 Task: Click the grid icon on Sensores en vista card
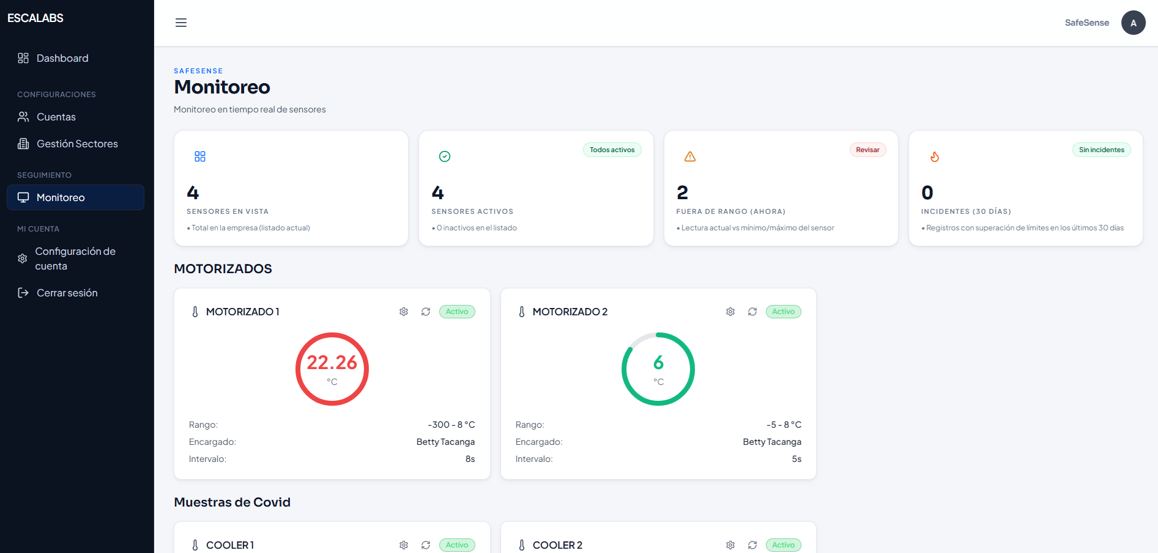point(200,156)
